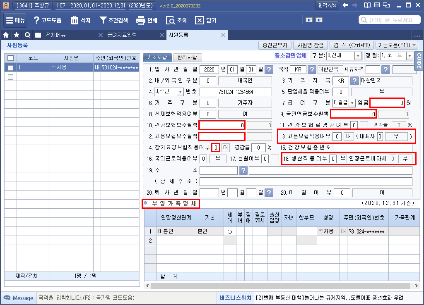424x305 pixels.
Task: Click the Q search icon in tab bar
Action: point(27,35)
